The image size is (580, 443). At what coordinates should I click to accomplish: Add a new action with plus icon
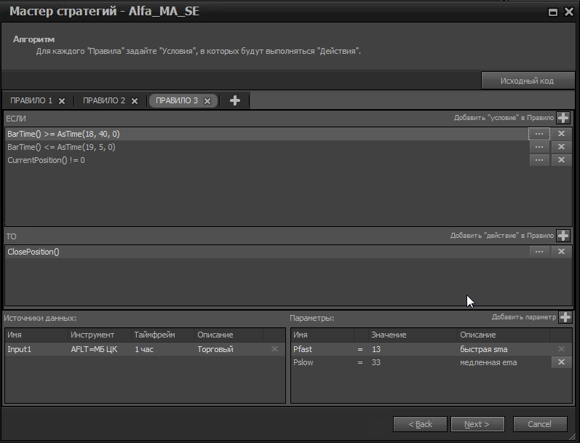click(563, 236)
